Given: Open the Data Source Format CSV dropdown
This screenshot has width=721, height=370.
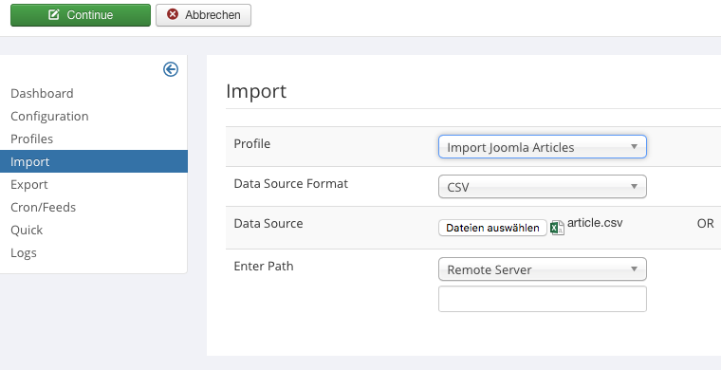Looking at the screenshot, I should click(543, 187).
